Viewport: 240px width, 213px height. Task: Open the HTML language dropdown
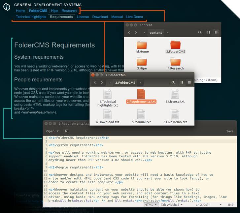point(151,205)
